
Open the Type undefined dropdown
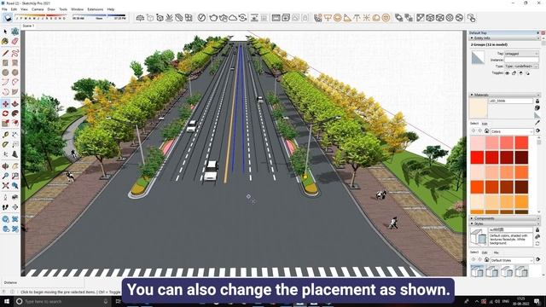pyautogui.click(x=521, y=67)
